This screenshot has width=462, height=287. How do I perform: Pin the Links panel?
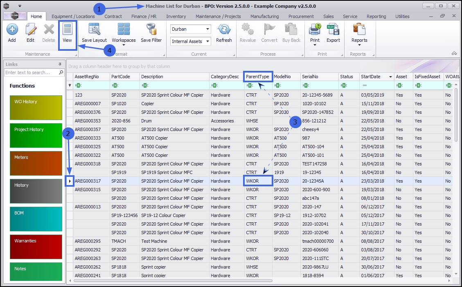[60, 64]
